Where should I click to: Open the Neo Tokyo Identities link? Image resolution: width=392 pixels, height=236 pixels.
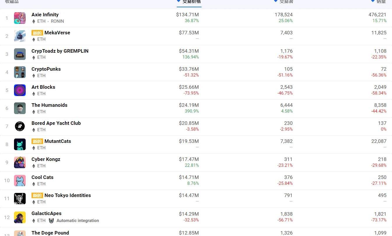tap(68, 195)
